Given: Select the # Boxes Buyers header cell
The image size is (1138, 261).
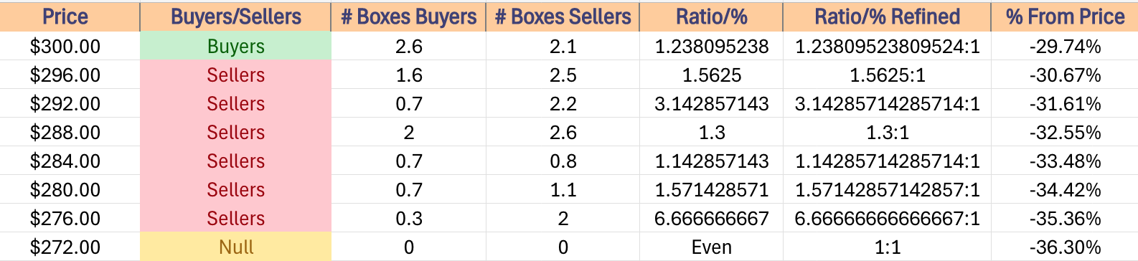Looking at the screenshot, I should 408,16.
